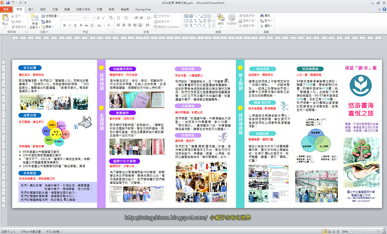
Task: Select the arrow line shape in gallery
Action: tap(200, 16)
